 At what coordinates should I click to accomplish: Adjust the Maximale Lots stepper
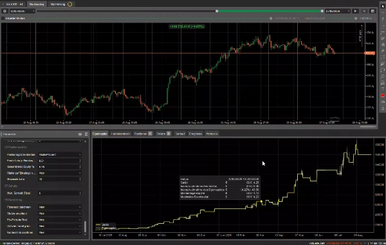click(80, 179)
